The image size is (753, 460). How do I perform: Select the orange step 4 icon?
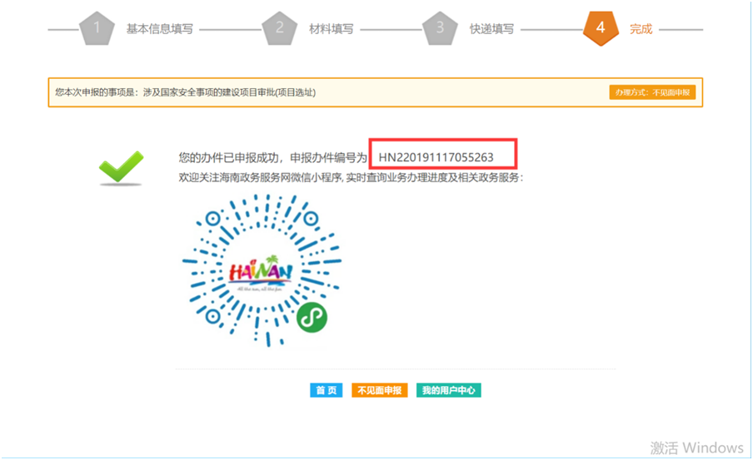coord(601,28)
